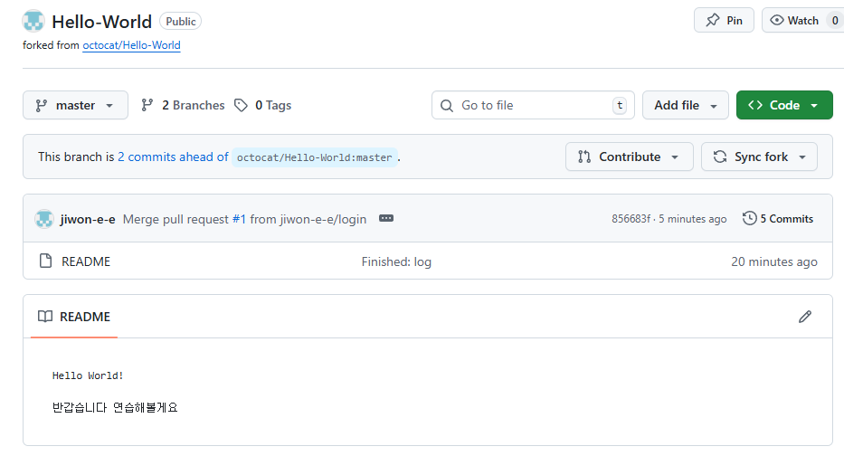Click the Korean text line in README
Viewport: 844px width, 456px height.
tap(115, 407)
